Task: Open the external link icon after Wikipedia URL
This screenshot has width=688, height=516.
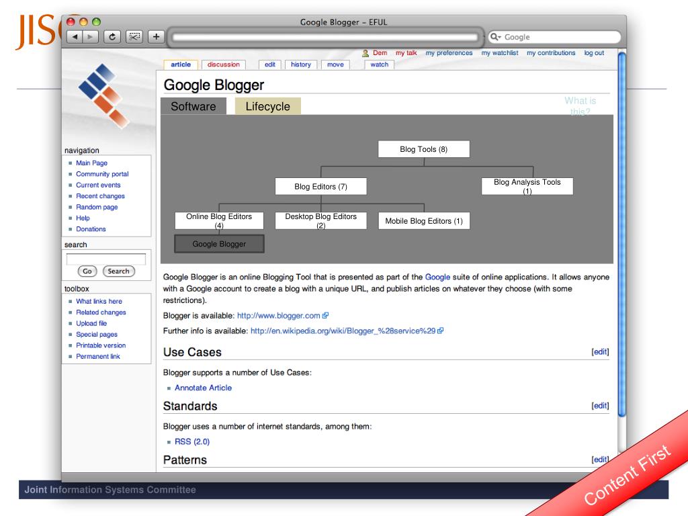Action: [x=441, y=331]
